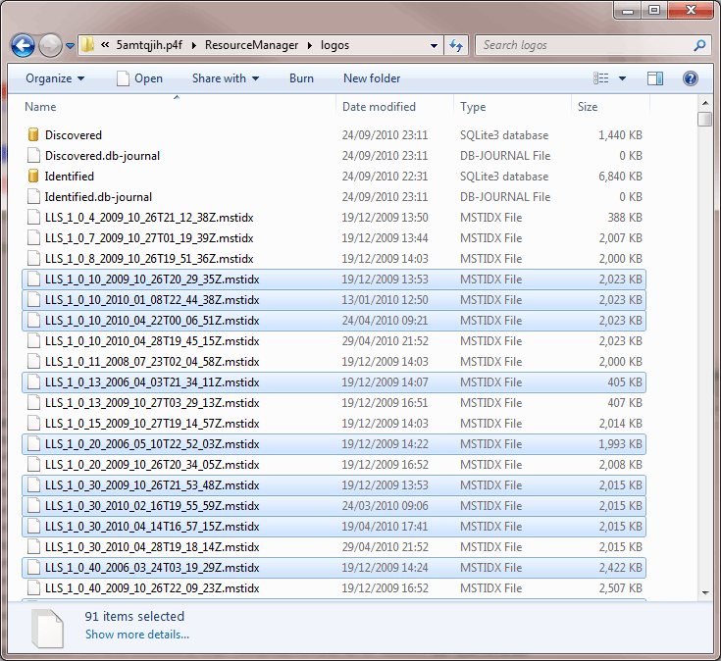721x661 pixels.
Task: Select the Discovered database icon
Action: (x=33, y=134)
